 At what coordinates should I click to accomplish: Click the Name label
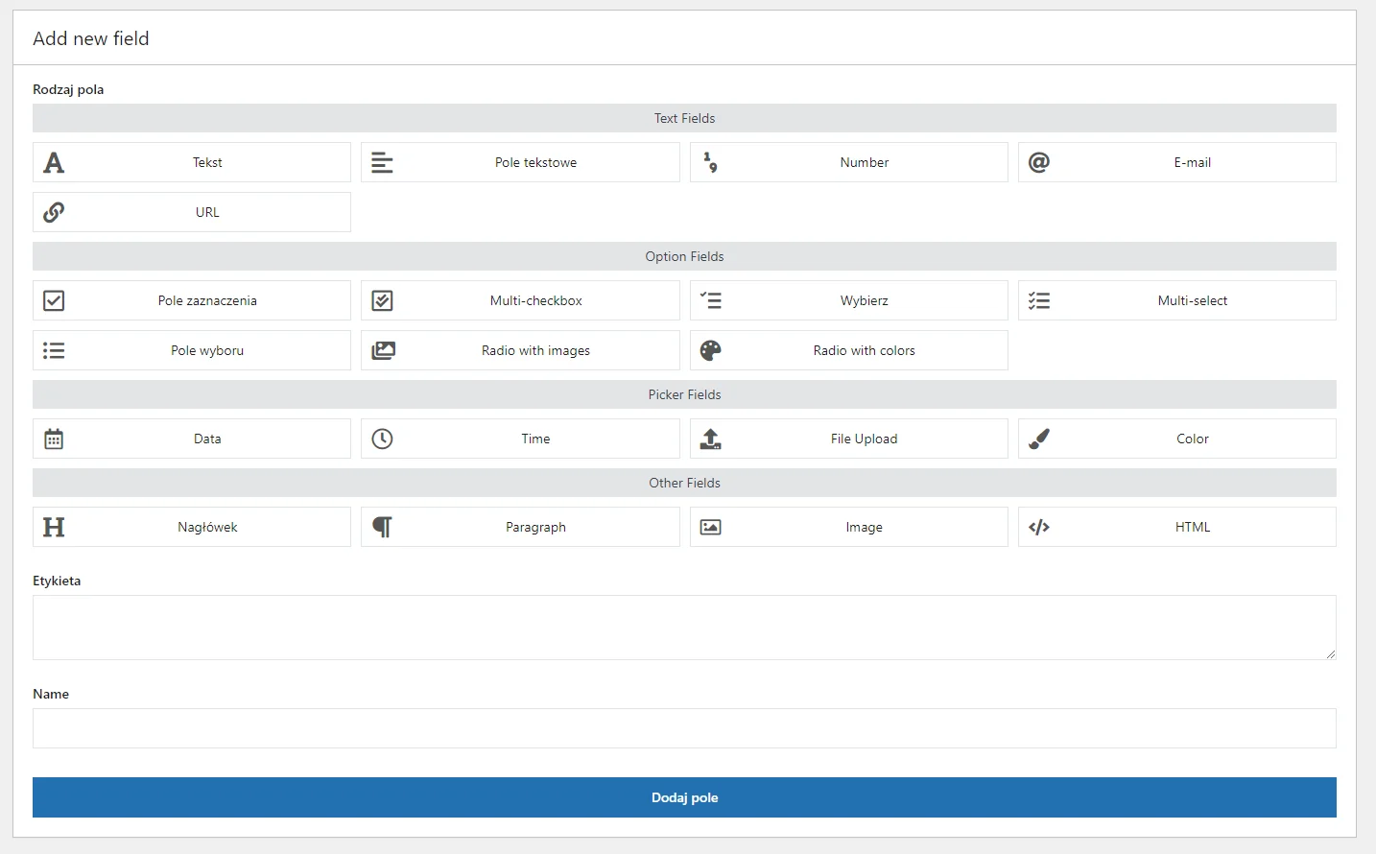click(x=51, y=694)
